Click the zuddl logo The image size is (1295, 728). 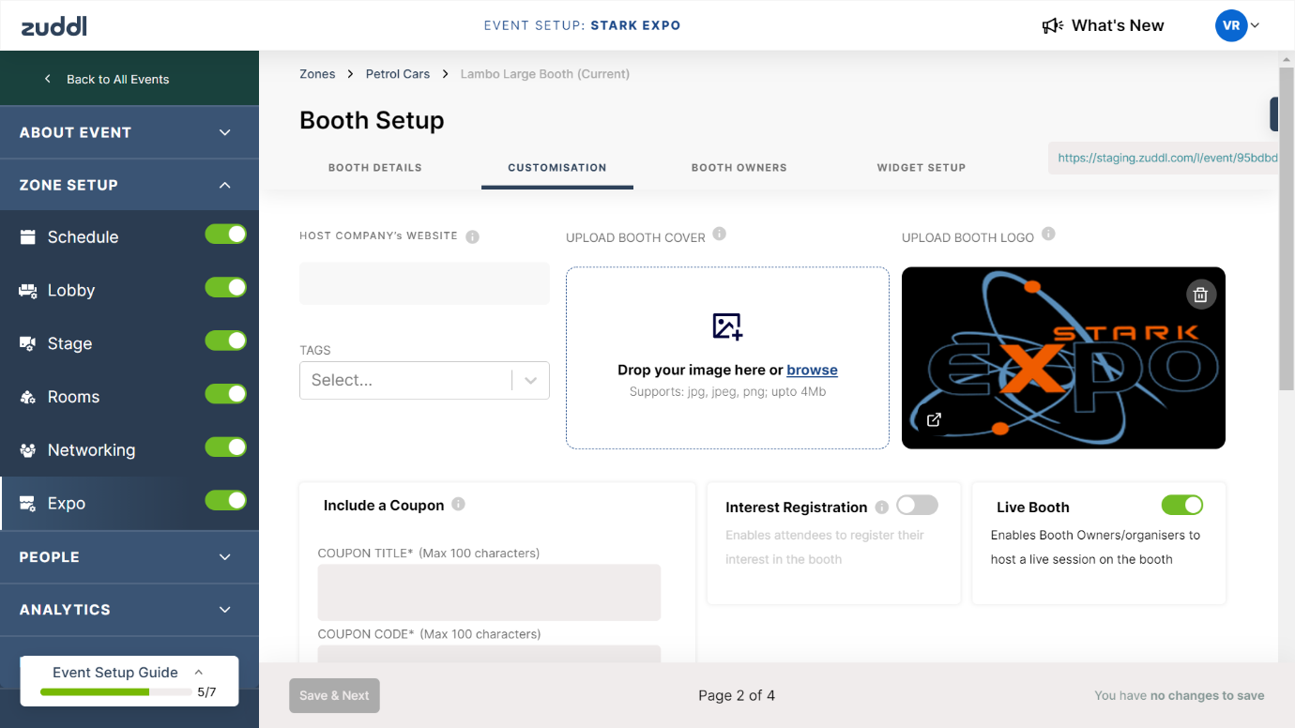click(x=54, y=25)
